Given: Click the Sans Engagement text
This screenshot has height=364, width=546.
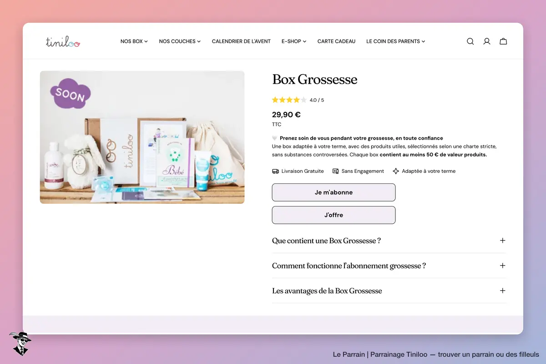Looking at the screenshot, I should [x=363, y=171].
